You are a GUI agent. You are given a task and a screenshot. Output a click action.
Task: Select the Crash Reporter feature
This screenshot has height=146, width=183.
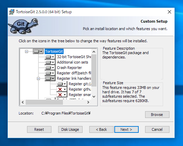click(69, 68)
